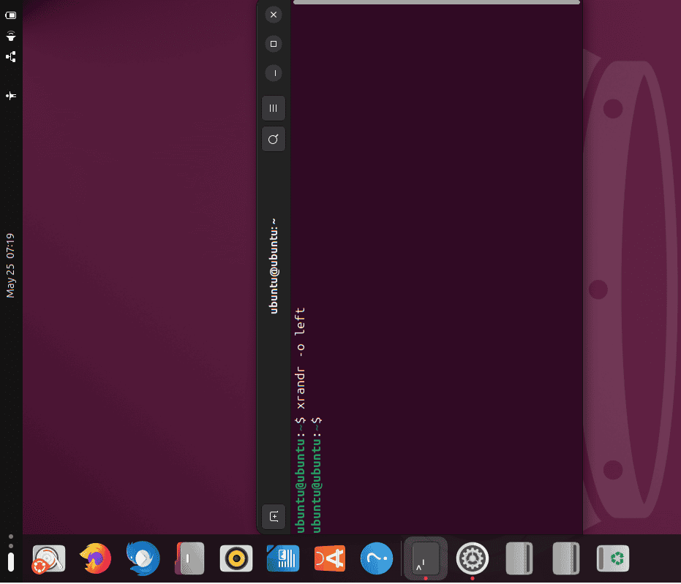Image resolution: width=681 pixels, height=584 pixels.
Task: Open the accessibility menu in the top bar
Action: click(x=11, y=96)
